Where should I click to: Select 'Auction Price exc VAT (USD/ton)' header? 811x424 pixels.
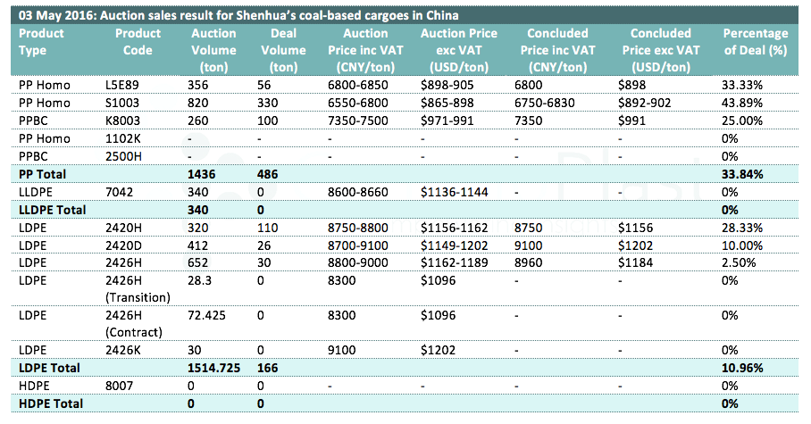tap(459, 50)
